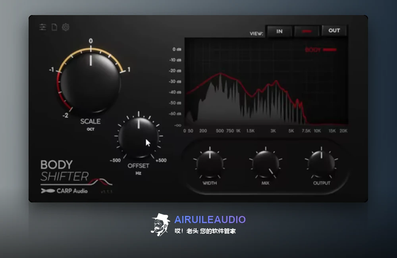Click the document file icon
The height and width of the screenshot is (258, 397).
pyautogui.click(x=54, y=27)
